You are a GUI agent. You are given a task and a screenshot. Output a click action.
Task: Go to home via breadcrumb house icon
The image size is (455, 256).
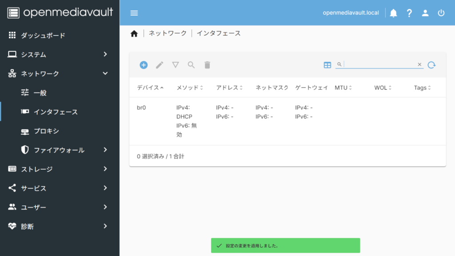pos(134,33)
